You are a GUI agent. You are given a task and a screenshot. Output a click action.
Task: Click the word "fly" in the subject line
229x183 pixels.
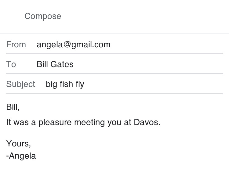[80, 84]
